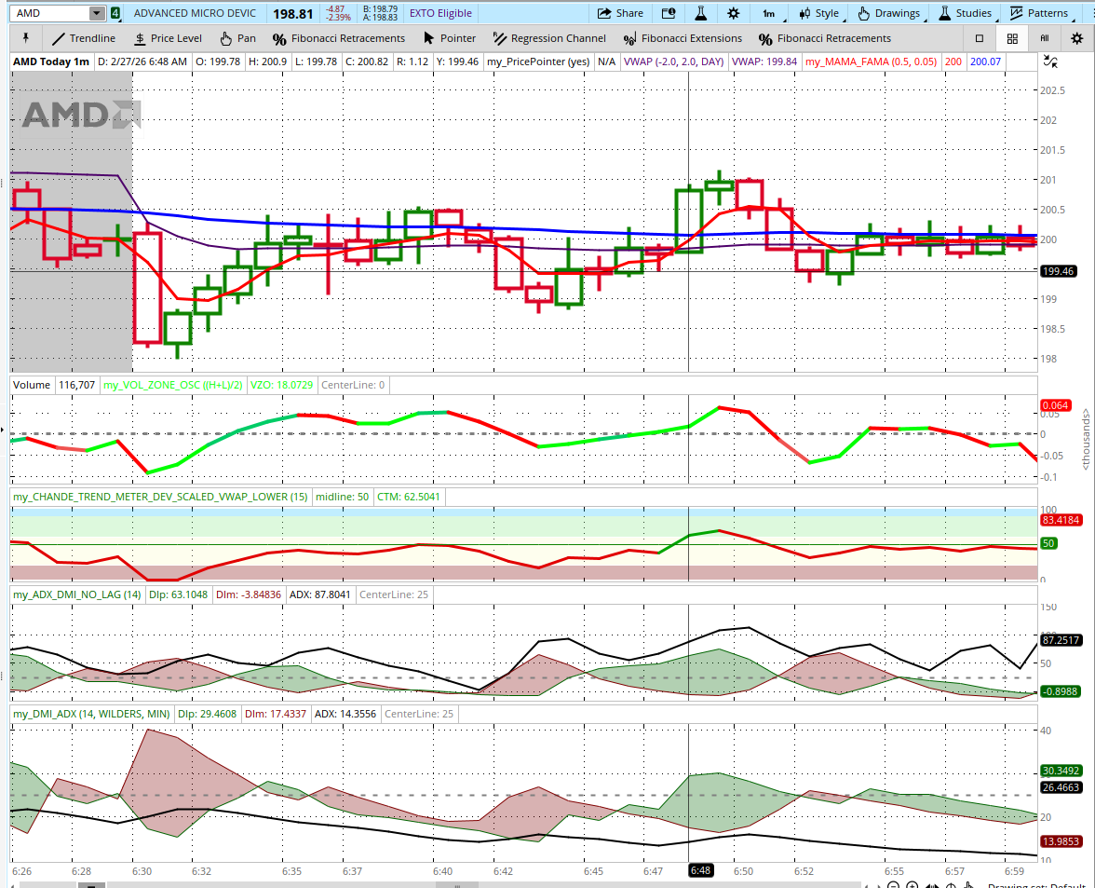Toggle the pin on drawing toolbar

click(25, 38)
